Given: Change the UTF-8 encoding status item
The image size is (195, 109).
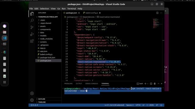Looking at the screenshot, I should (138, 105).
